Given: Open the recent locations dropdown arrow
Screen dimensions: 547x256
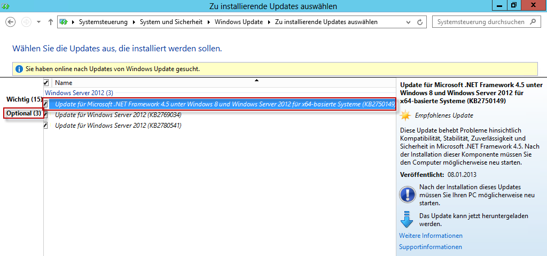Looking at the screenshot, I should click(38, 22).
